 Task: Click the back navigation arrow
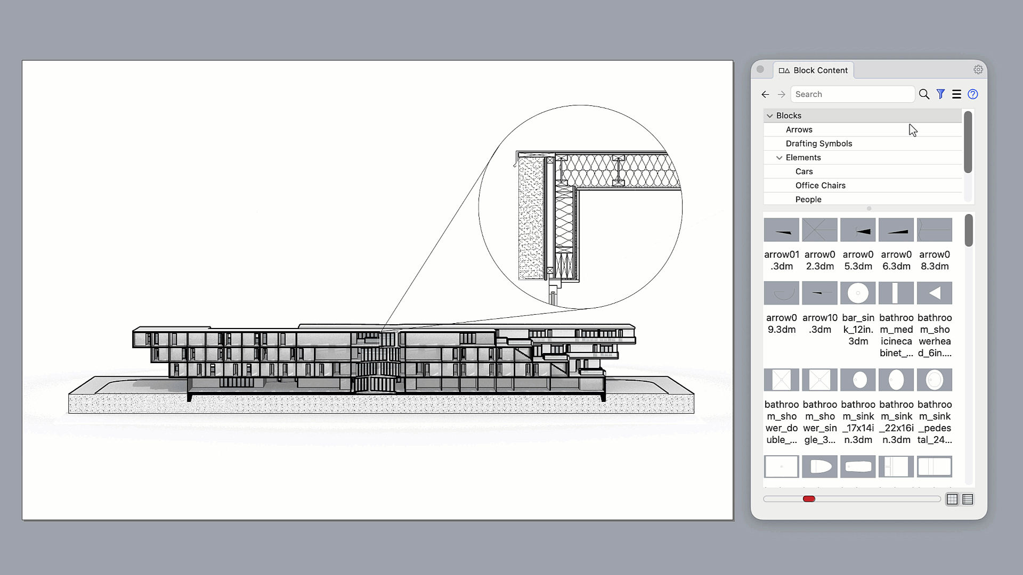tap(765, 94)
